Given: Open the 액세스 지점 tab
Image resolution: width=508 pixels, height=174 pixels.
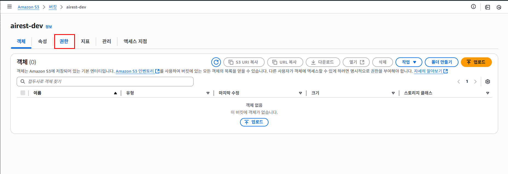Looking at the screenshot, I should [x=135, y=41].
